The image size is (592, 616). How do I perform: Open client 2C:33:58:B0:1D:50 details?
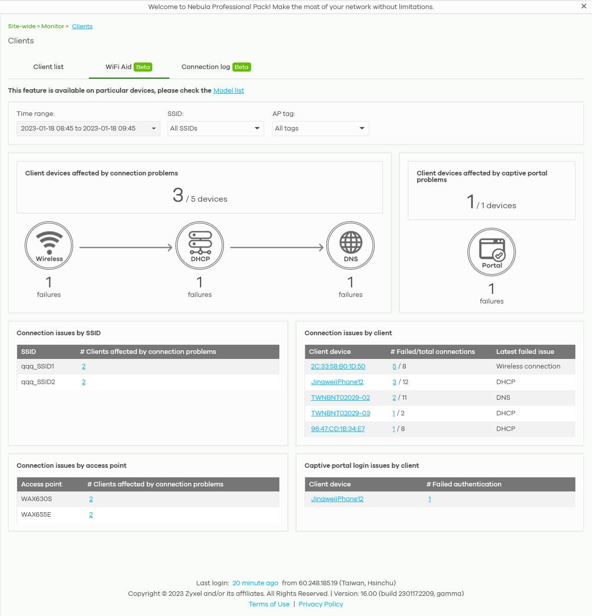(338, 366)
